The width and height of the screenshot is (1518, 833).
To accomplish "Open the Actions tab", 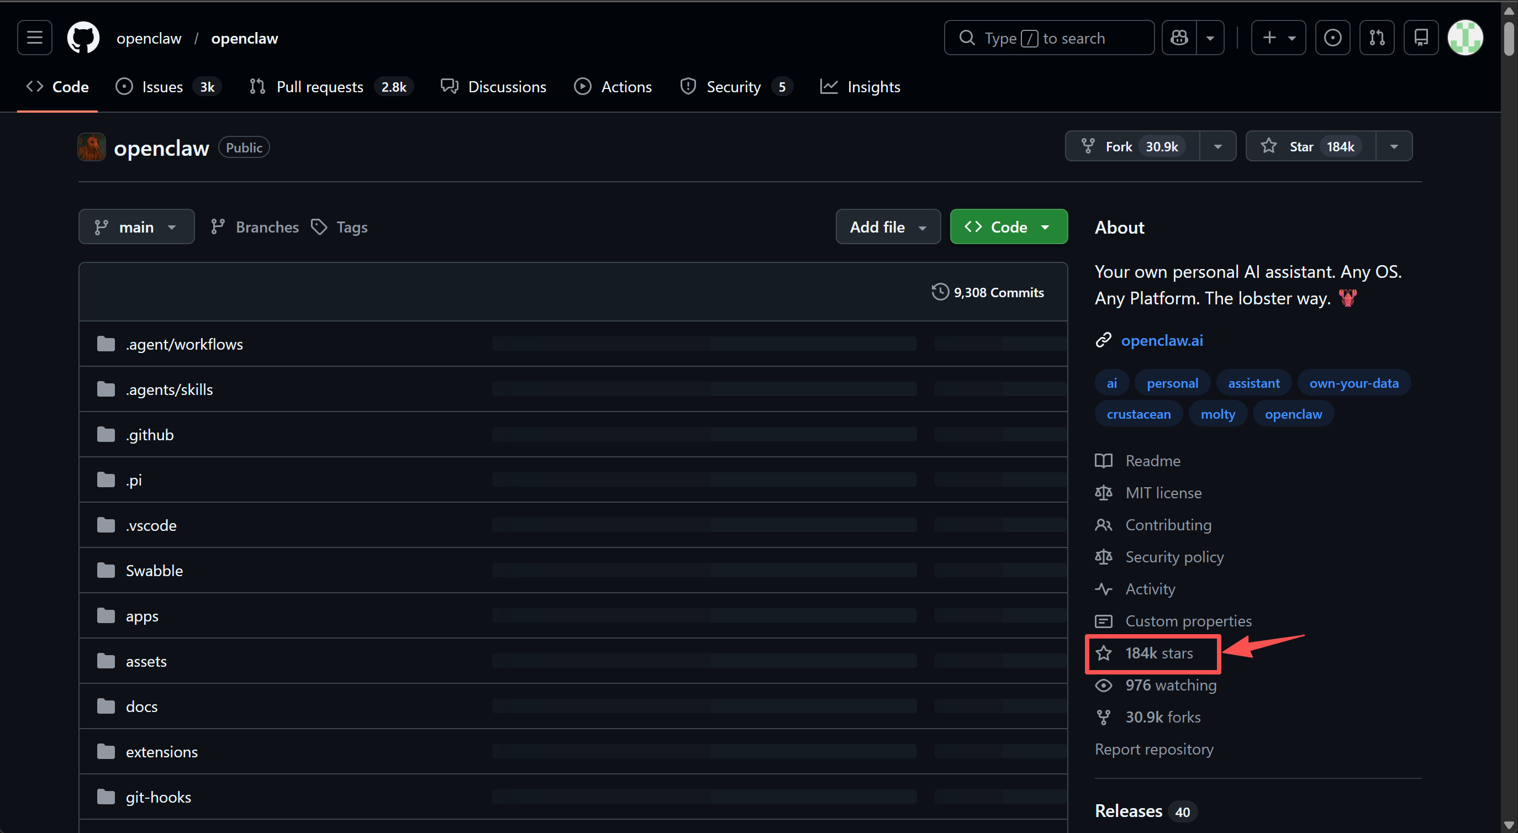I will [x=613, y=87].
